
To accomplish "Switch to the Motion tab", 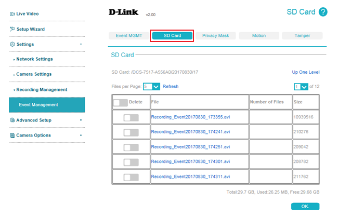I will click(258, 36).
